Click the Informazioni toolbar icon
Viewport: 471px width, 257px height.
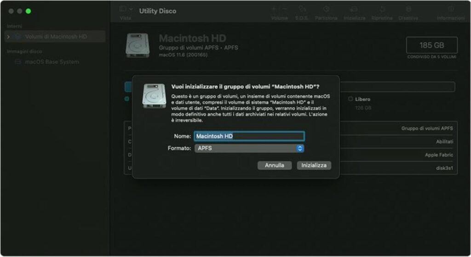pos(451,9)
